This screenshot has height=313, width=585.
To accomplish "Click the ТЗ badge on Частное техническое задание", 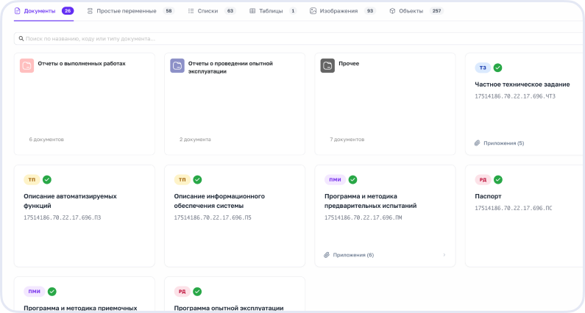I will 483,68.
